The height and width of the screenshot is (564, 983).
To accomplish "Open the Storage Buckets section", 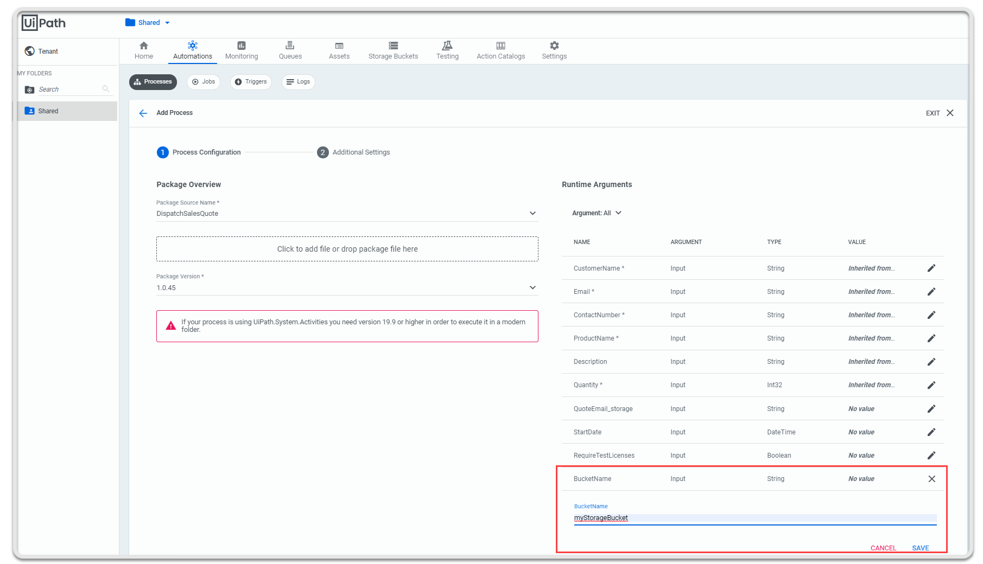I will (x=393, y=50).
